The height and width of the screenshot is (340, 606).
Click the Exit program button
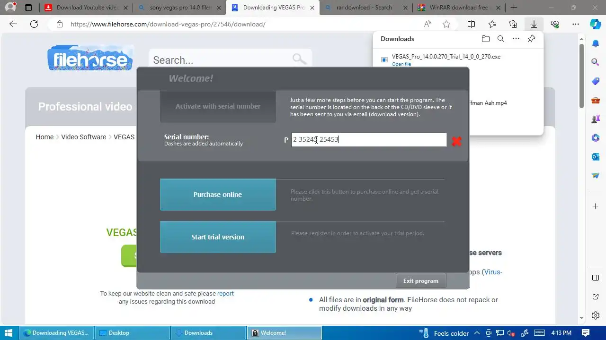click(421, 281)
